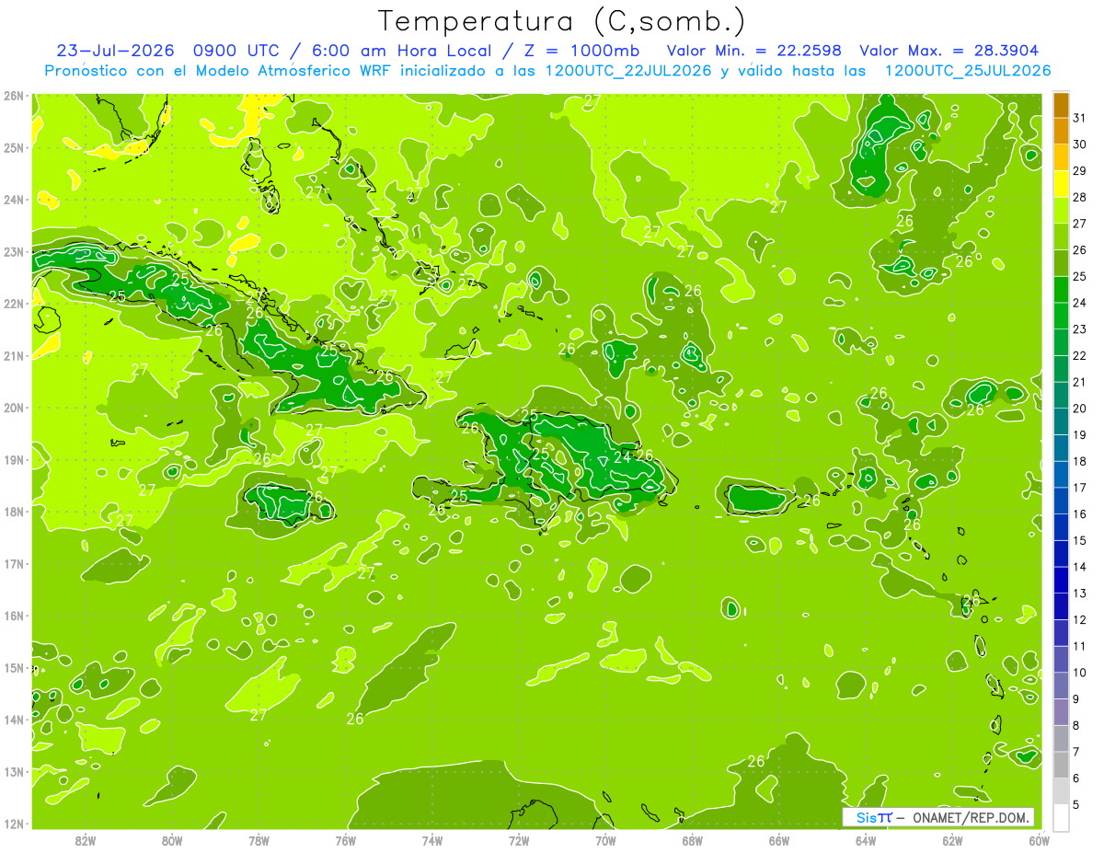
Task: Click the yellow legend swatch between 28 and 29
Action: coord(1061,184)
